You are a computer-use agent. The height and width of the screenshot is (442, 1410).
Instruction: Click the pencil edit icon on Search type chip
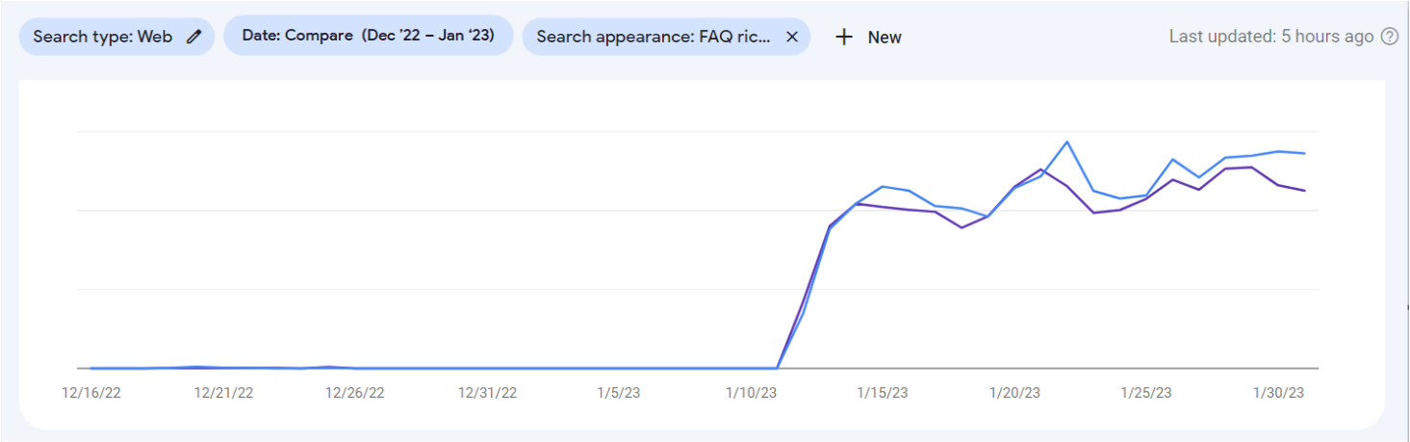click(x=193, y=37)
